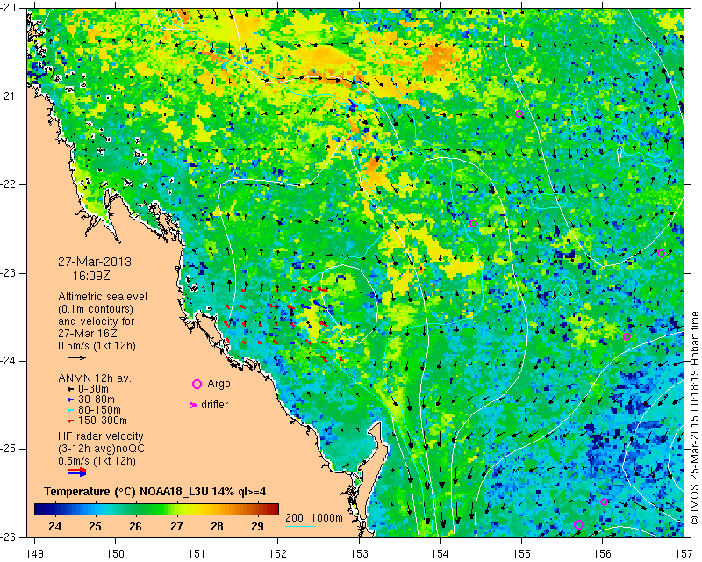Viewport: 702px width, 562px height.
Task: Click the longitude axis label '153'
Action: coord(359,554)
